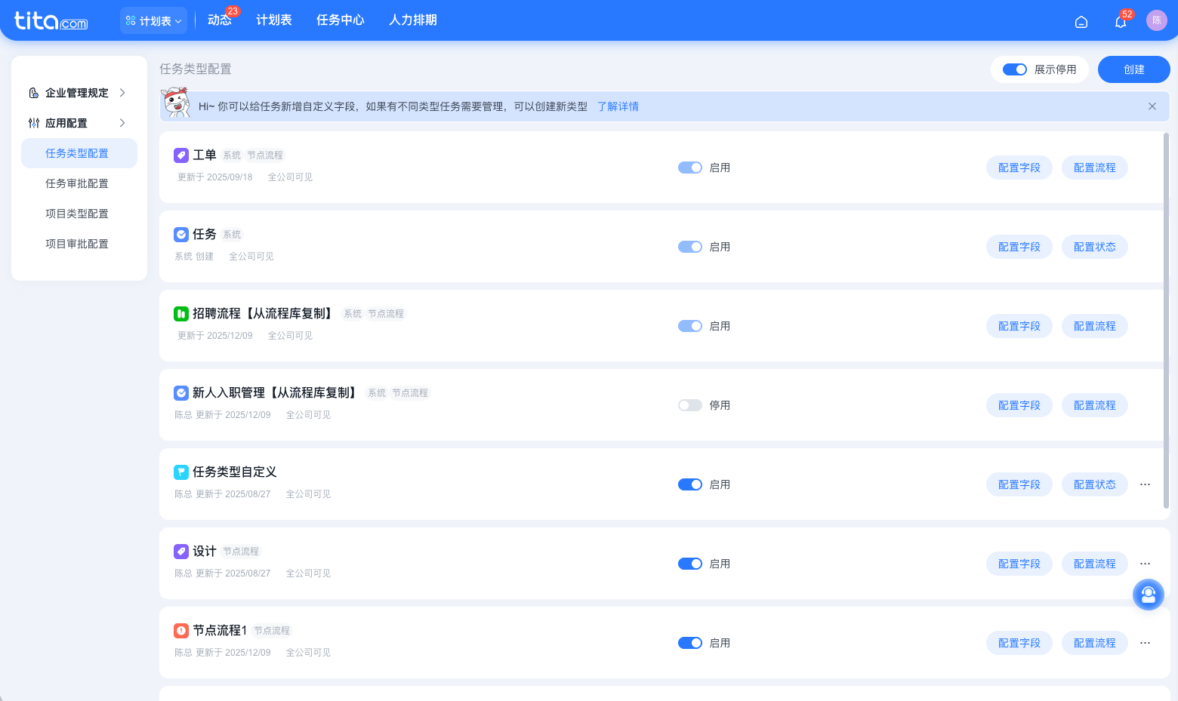
Task: Toggle the 启用 switch for 设计
Action: (690, 564)
